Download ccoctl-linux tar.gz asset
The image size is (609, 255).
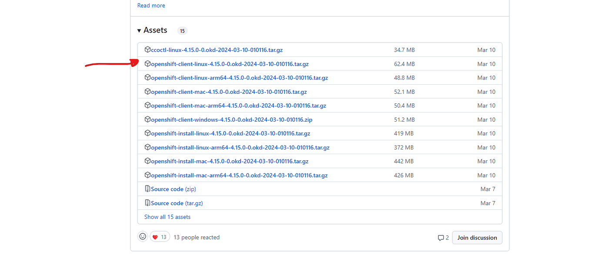coord(217,50)
